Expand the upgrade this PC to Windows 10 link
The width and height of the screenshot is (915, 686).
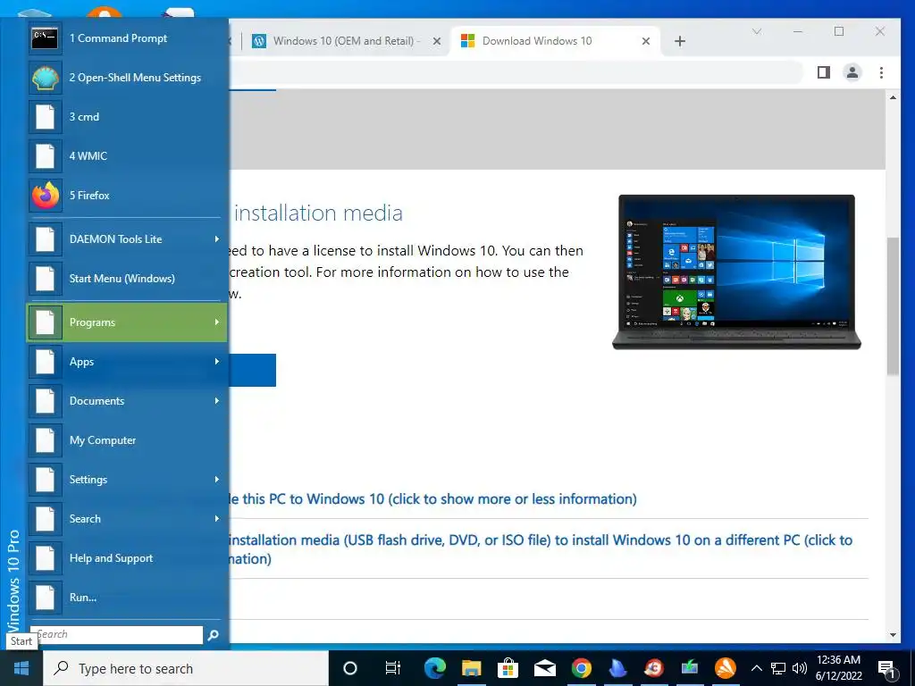432,499
